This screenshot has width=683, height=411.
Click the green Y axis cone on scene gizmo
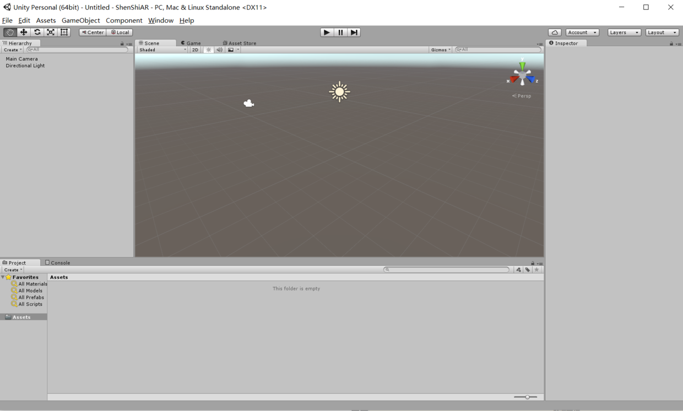522,66
